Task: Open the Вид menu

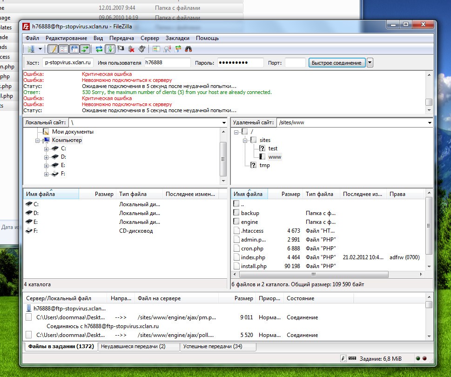Action: click(98, 38)
